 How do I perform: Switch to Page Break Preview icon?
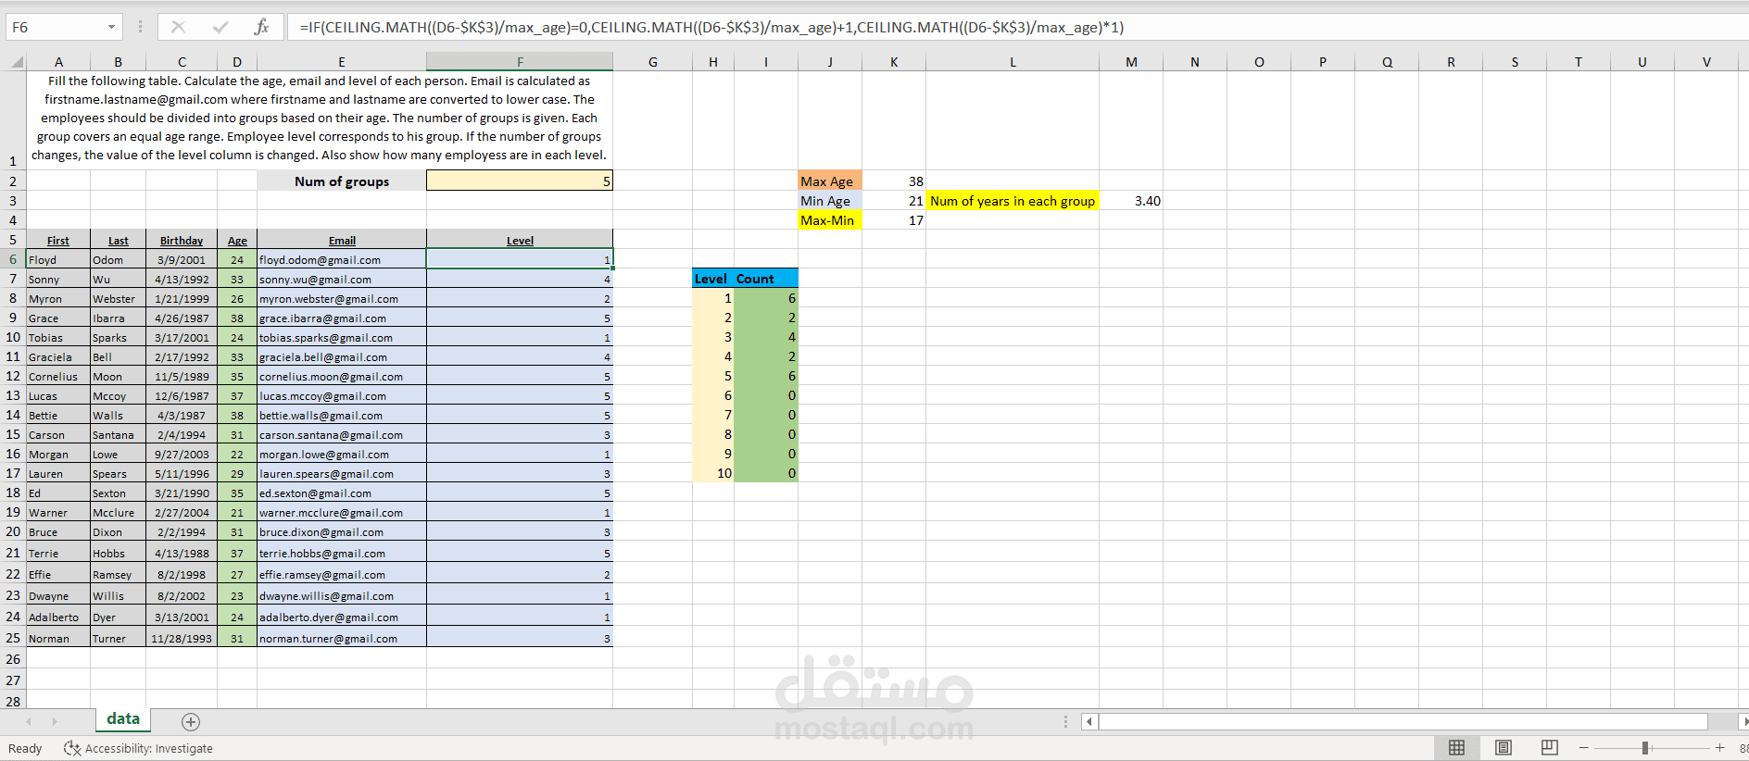(x=1549, y=748)
